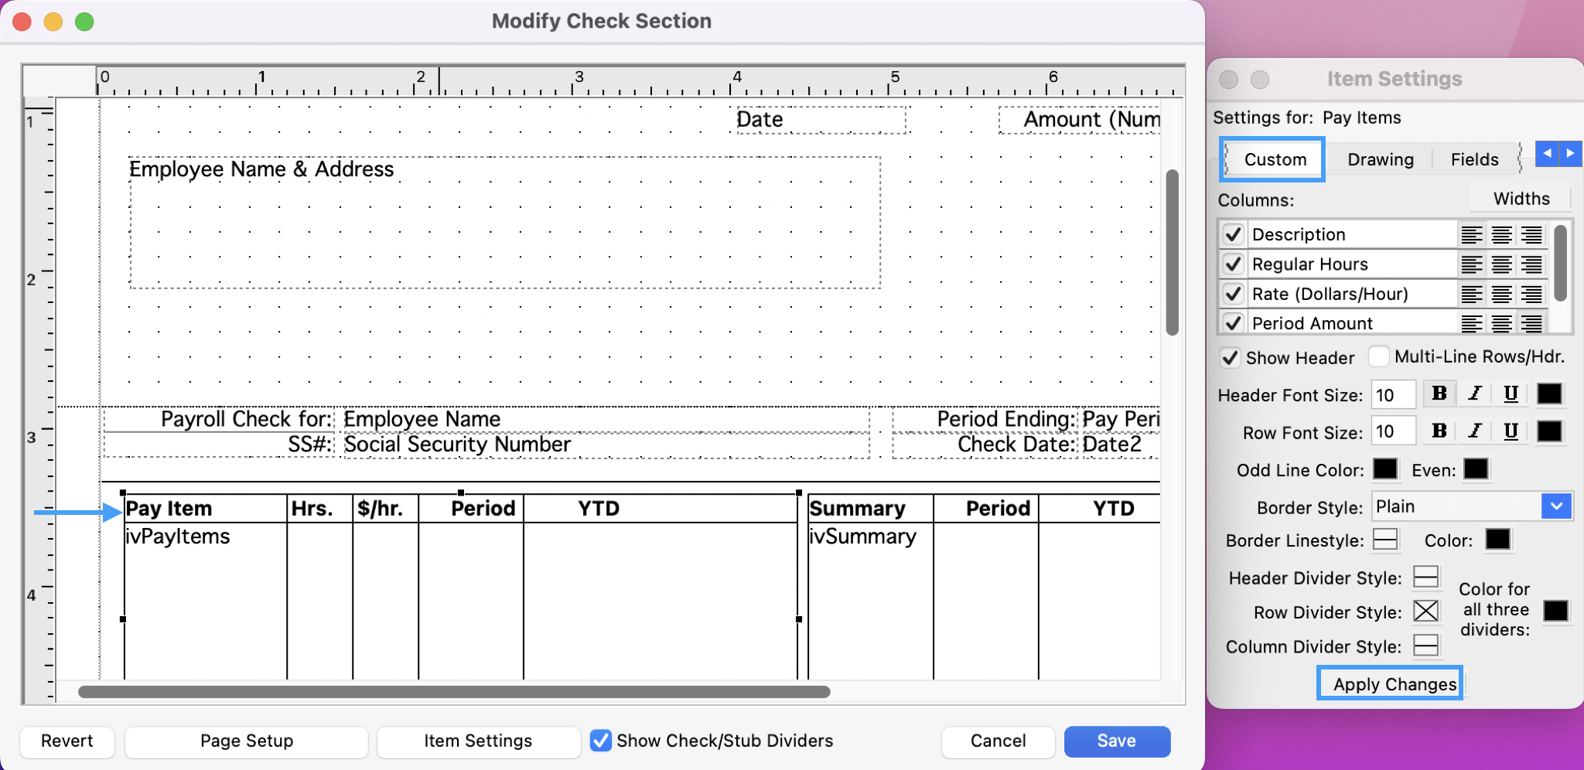
Task: Switch to the Drawing tab
Action: click(x=1380, y=159)
